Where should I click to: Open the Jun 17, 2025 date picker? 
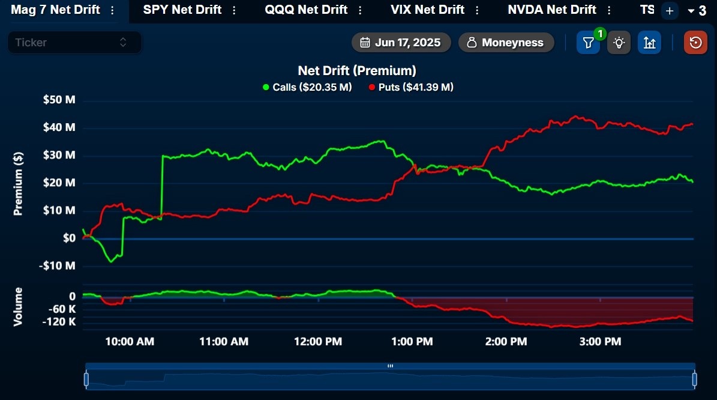pos(401,43)
